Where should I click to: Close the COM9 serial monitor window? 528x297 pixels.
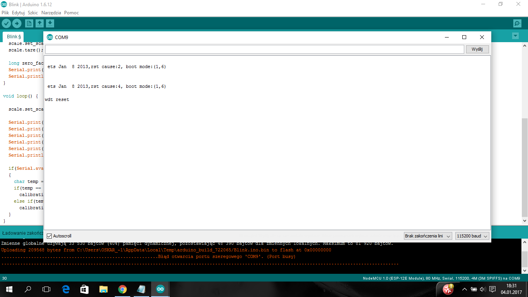pyautogui.click(x=482, y=37)
